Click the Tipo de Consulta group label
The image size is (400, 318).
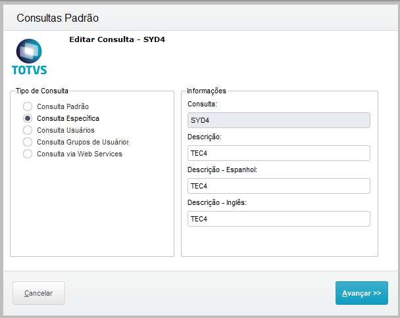click(42, 91)
